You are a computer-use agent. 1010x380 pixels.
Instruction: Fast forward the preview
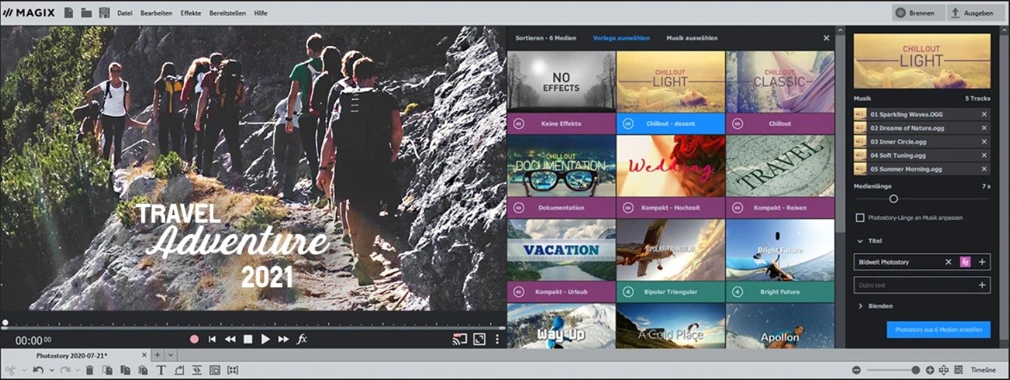[x=283, y=339]
